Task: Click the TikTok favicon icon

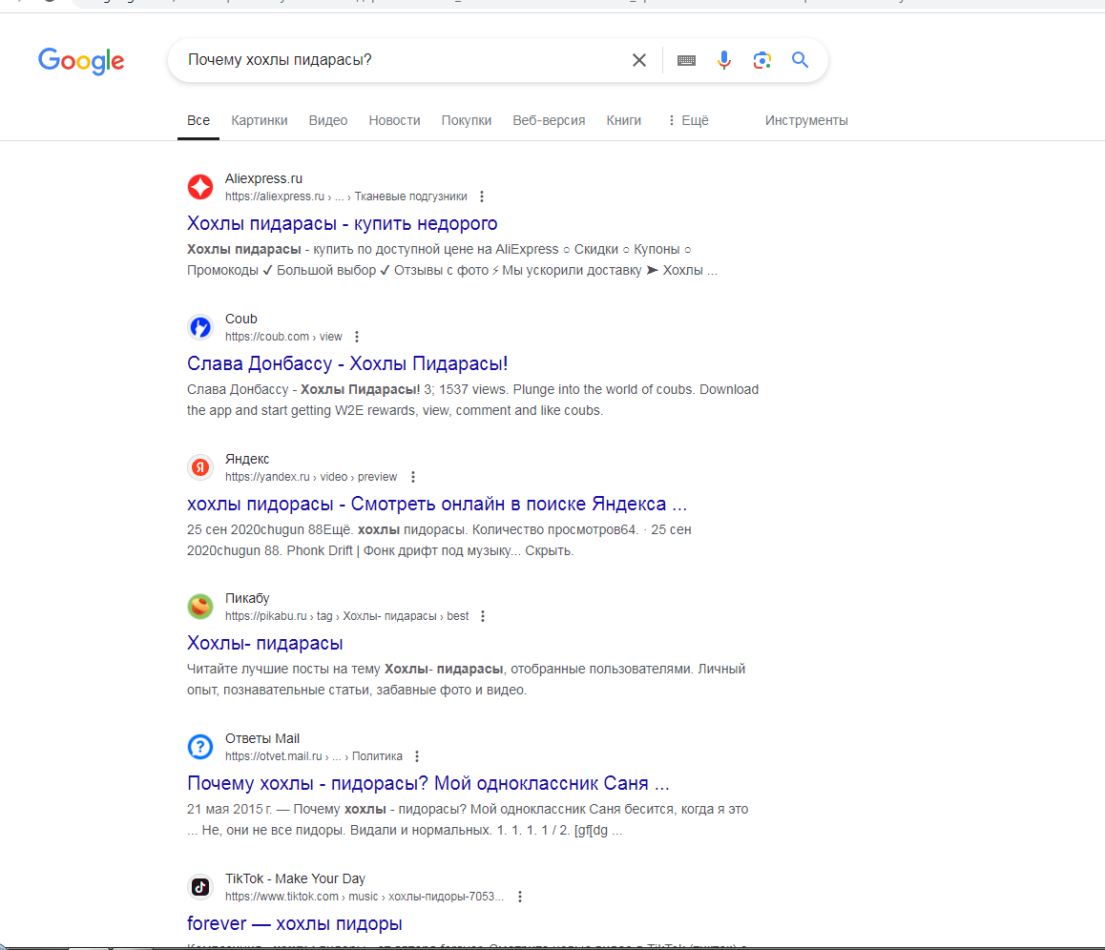Action: (200, 887)
